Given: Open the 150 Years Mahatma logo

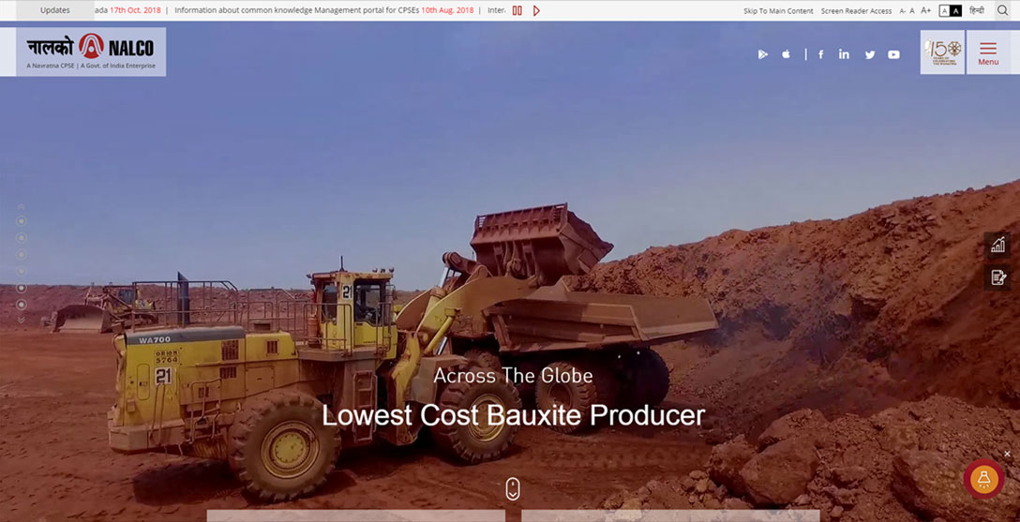Looking at the screenshot, I should pos(942,52).
